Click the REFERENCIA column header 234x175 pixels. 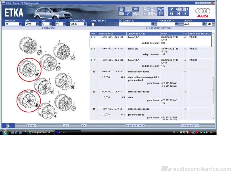pyautogui.click(x=112, y=34)
